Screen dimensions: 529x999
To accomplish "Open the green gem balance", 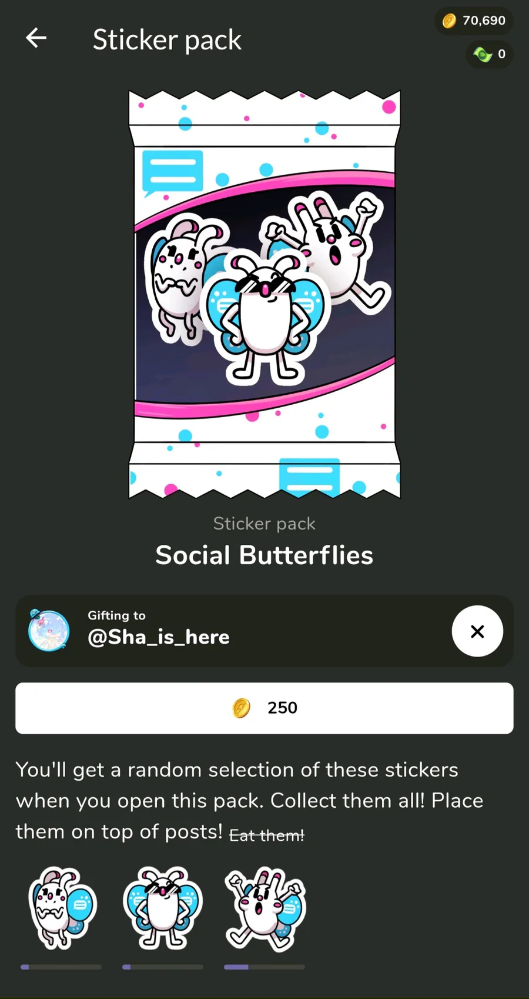I will point(490,54).
